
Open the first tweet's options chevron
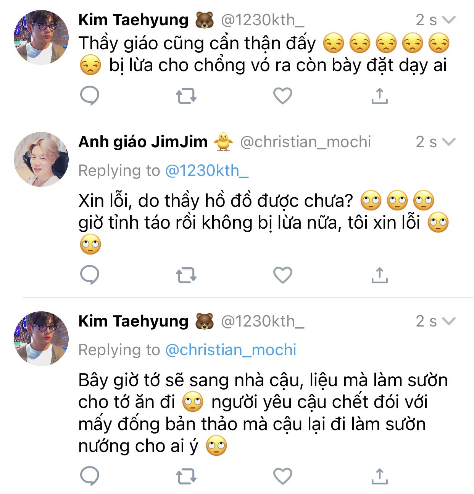(449, 20)
